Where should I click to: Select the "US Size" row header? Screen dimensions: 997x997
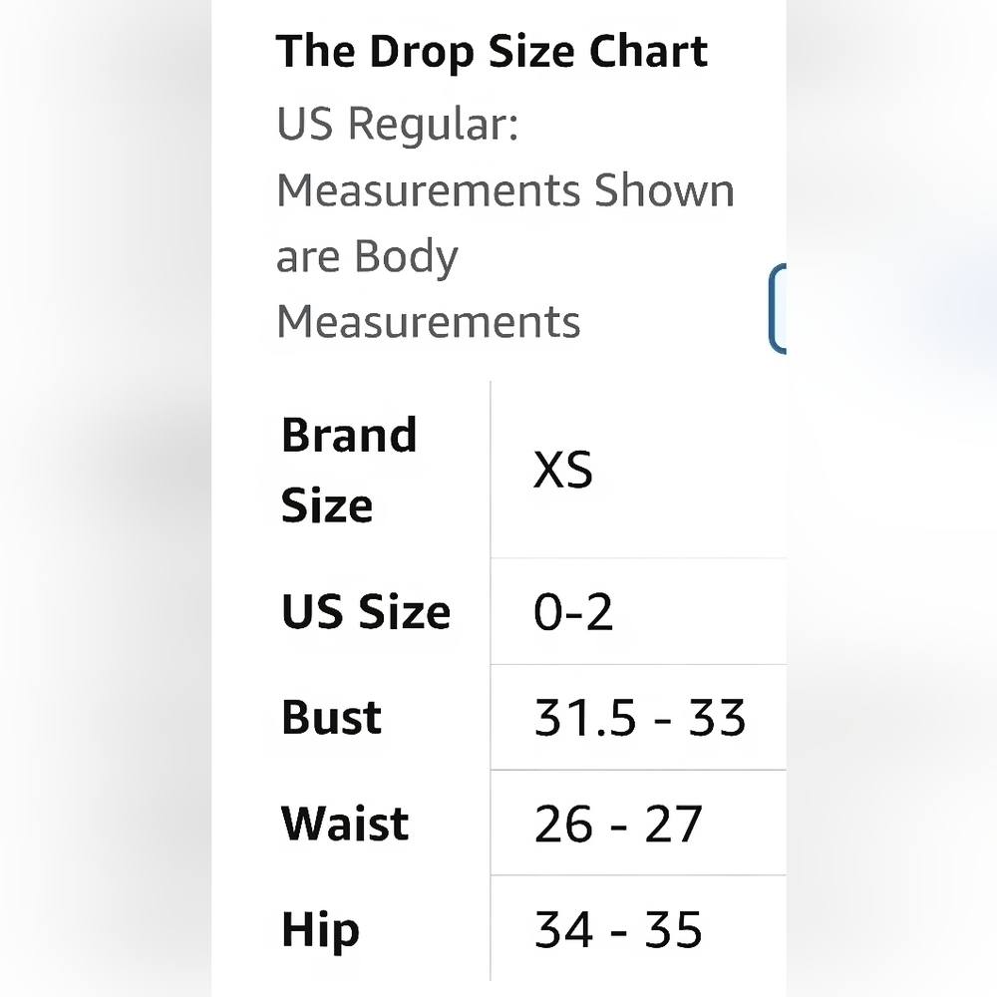click(x=366, y=612)
